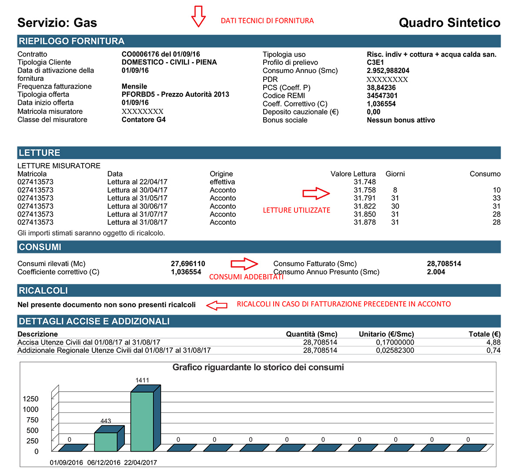Click the Accisa Utenze Civili row description
The height and width of the screenshot is (472, 522).
(89, 342)
